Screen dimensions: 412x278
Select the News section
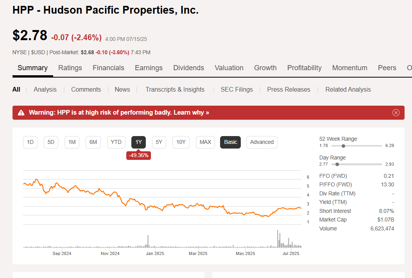tap(122, 89)
